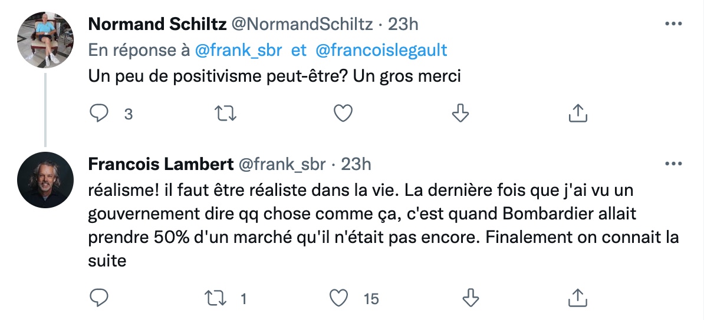Click the @francoislegault mention link
The image size is (704, 320).
coord(381,51)
